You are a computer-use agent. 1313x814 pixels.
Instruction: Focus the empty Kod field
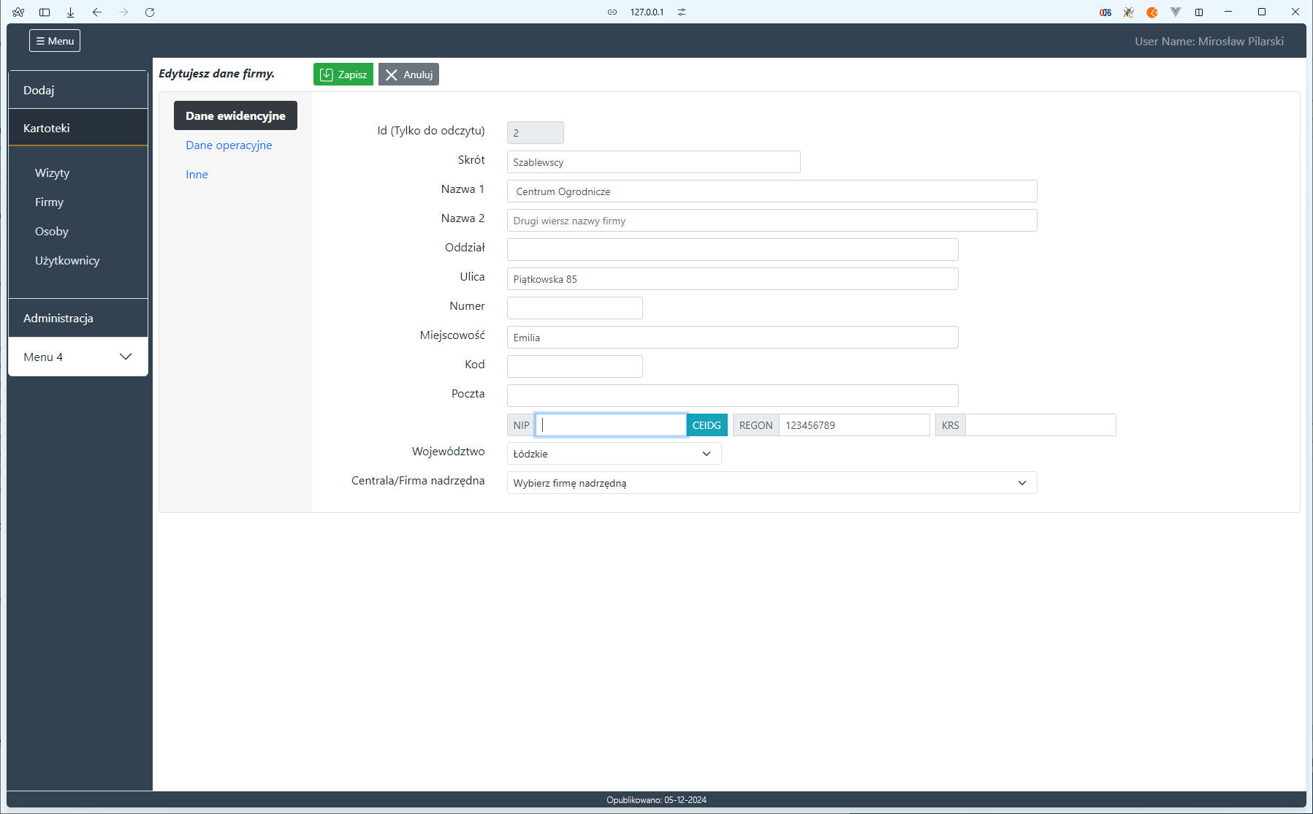574,367
